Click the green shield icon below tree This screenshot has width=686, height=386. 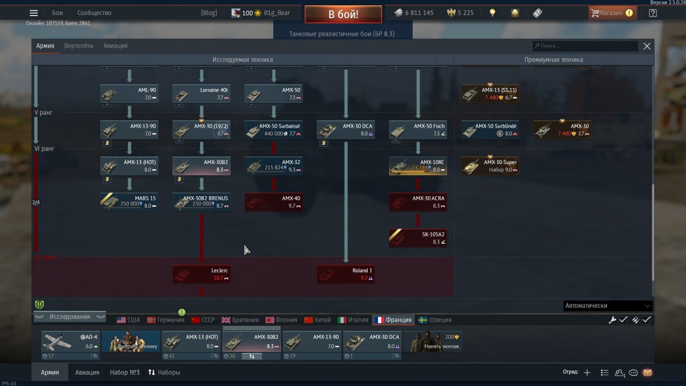coord(39,305)
